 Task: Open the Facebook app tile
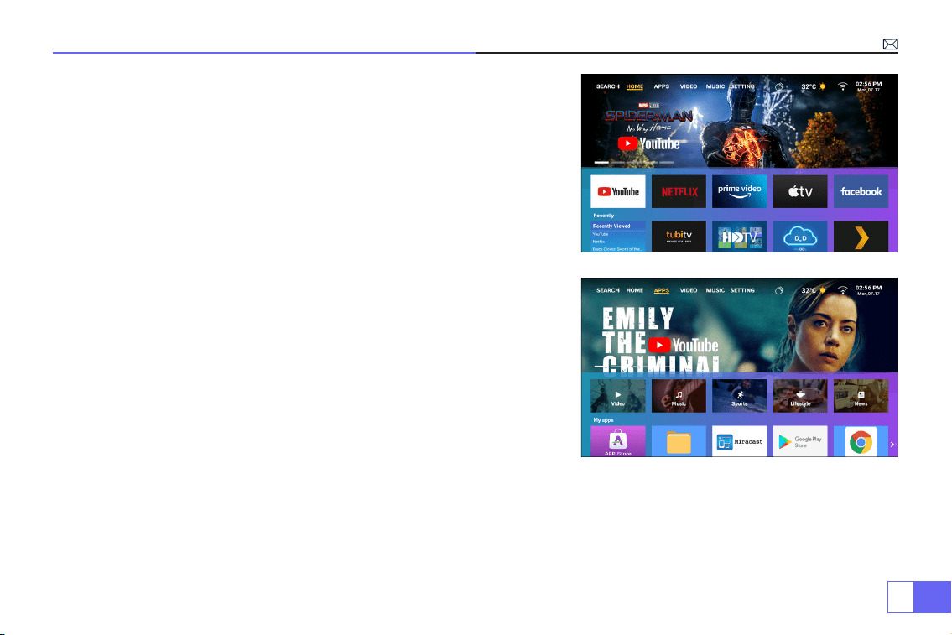coord(861,192)
